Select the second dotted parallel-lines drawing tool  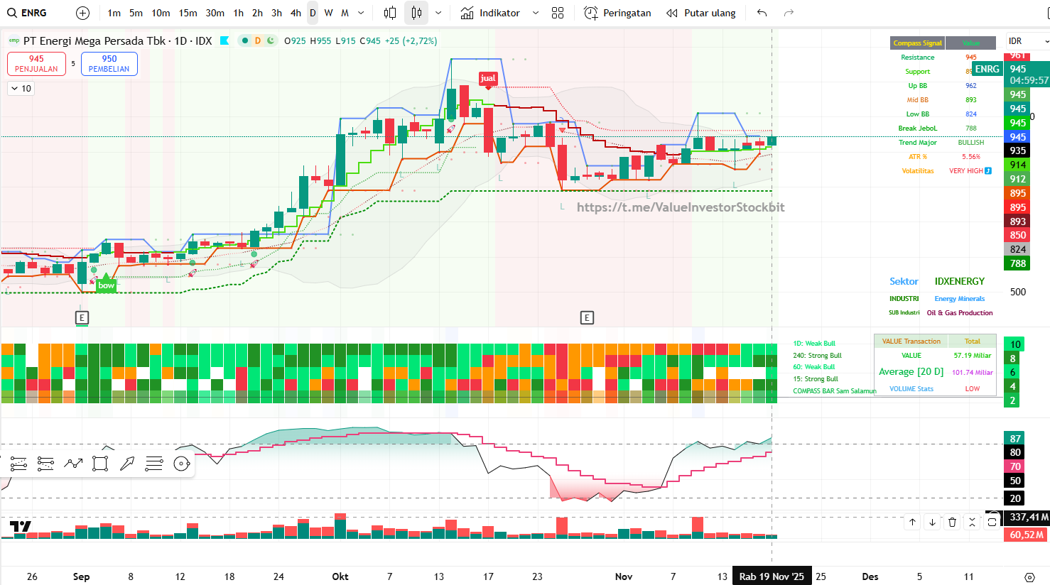coord(45,464)
